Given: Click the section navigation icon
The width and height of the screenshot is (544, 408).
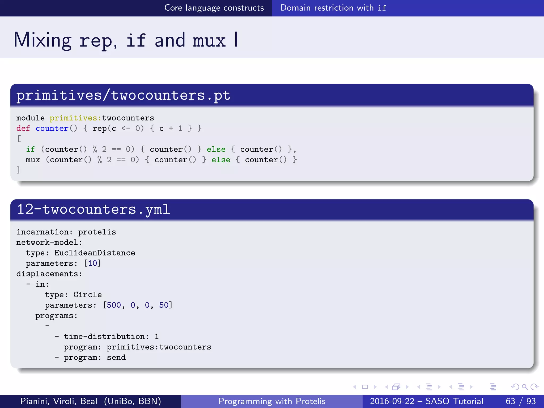Looking at the screenshot, I should (461, 387).
